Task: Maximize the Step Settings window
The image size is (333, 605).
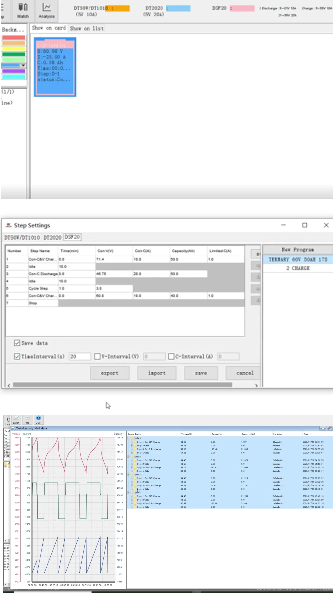Action: click(305, 225)
